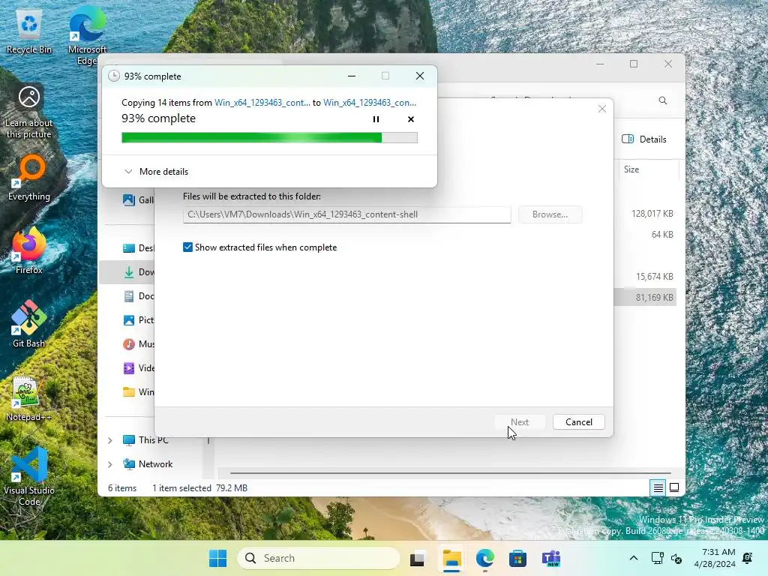This screenshot has height=576, width=768.
Task: Expand More details in copy dialog
Action: tap(156, 172)
